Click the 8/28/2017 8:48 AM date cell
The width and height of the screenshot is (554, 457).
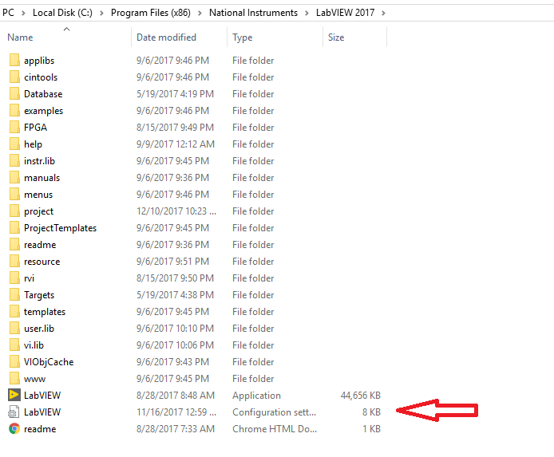tap(176, 396)
